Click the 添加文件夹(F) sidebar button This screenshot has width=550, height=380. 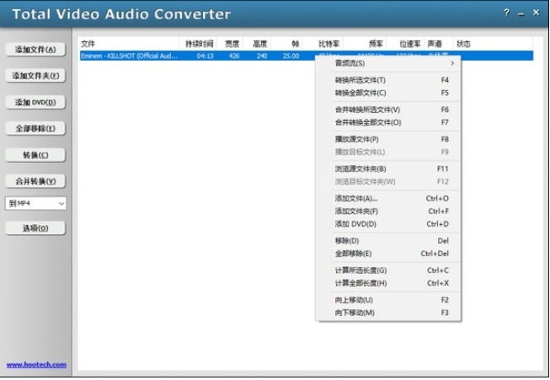pos(35,76)
